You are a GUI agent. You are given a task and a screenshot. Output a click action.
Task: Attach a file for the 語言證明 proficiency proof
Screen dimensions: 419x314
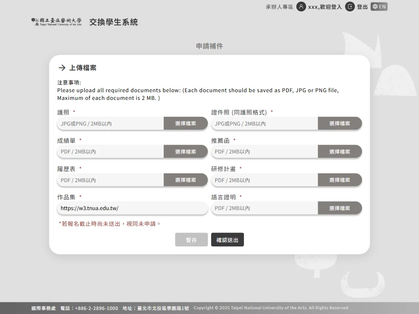point(340,208)
